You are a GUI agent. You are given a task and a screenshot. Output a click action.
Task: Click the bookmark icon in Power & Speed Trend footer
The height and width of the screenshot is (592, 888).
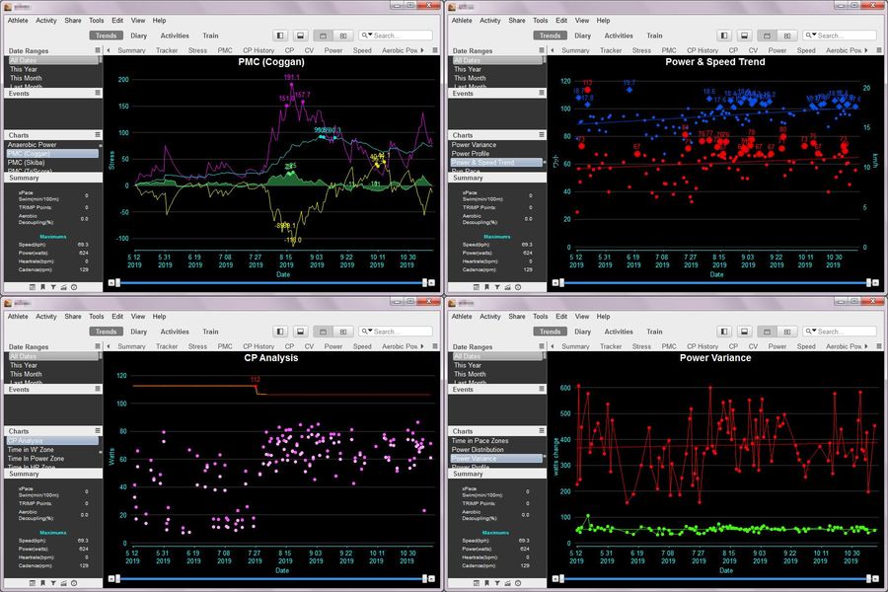[x=486, y=287]
